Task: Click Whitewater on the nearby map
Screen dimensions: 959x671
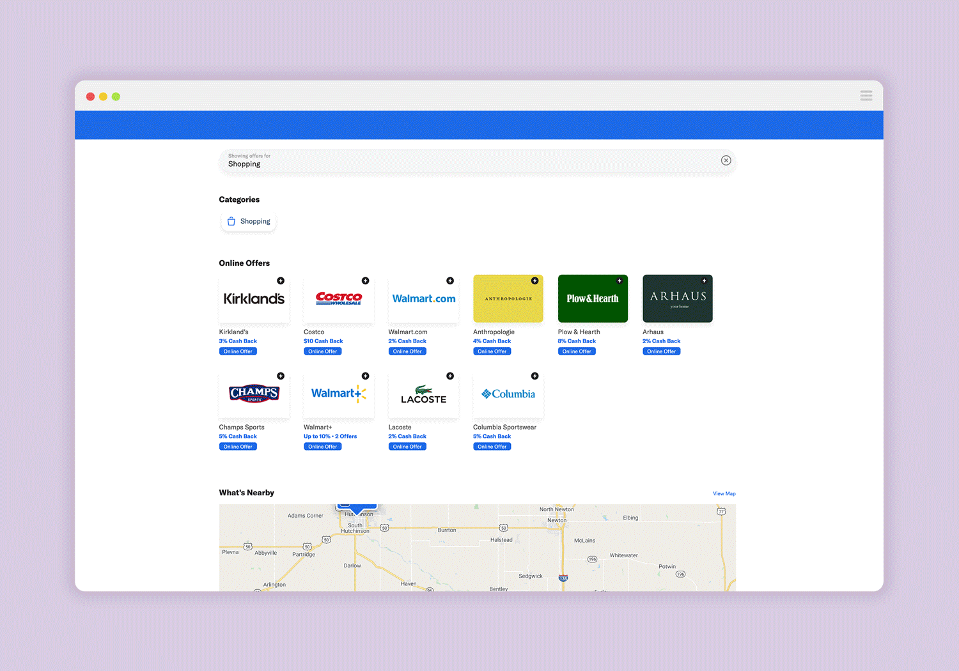Action: [x=623, y=555]
